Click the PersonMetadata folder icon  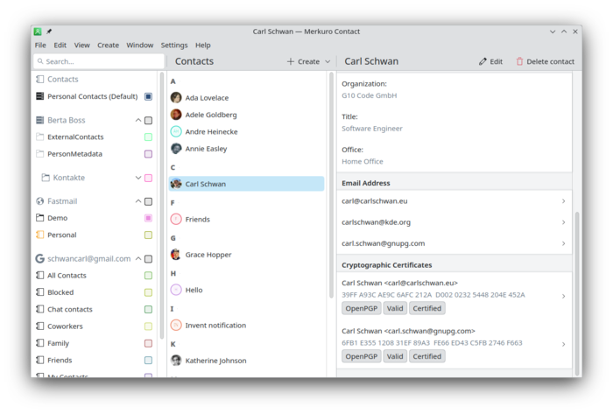point(40,154)
